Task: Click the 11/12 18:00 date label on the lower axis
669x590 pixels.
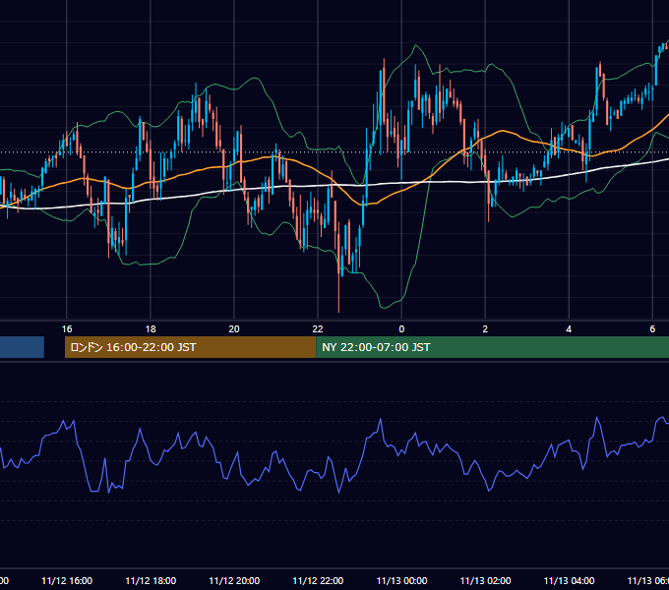Action: pyautogui.click(x=151, y=581)
